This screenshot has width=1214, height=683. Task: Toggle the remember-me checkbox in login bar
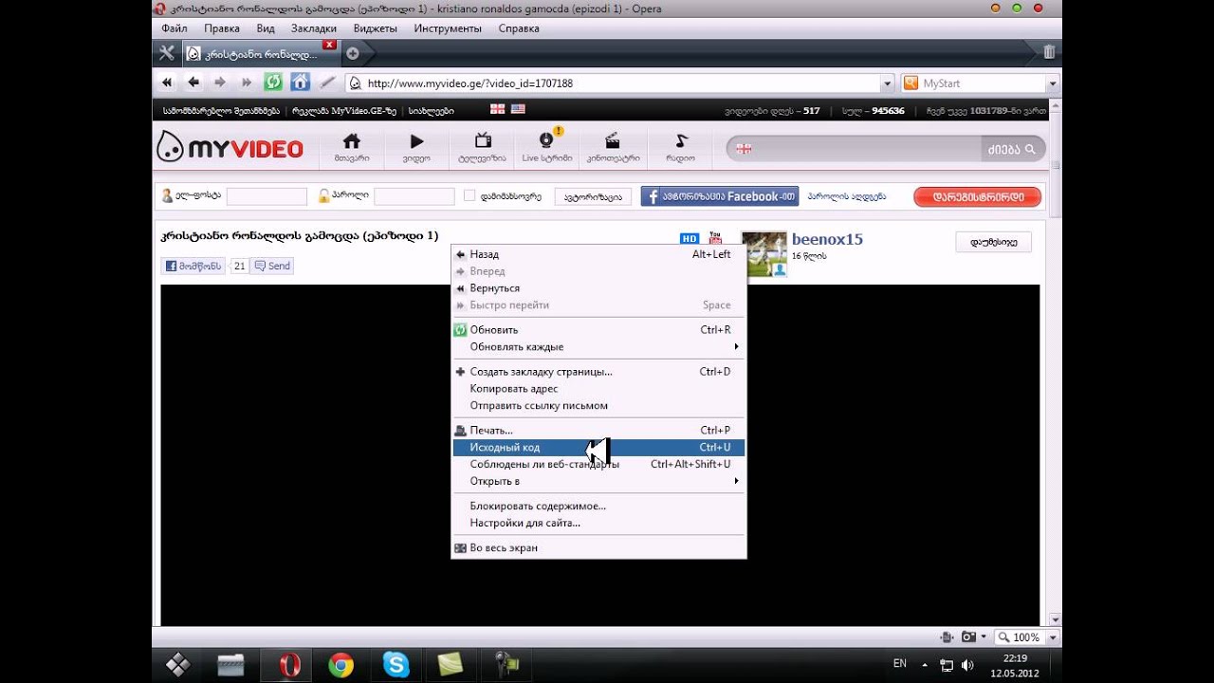click(469, 196)
